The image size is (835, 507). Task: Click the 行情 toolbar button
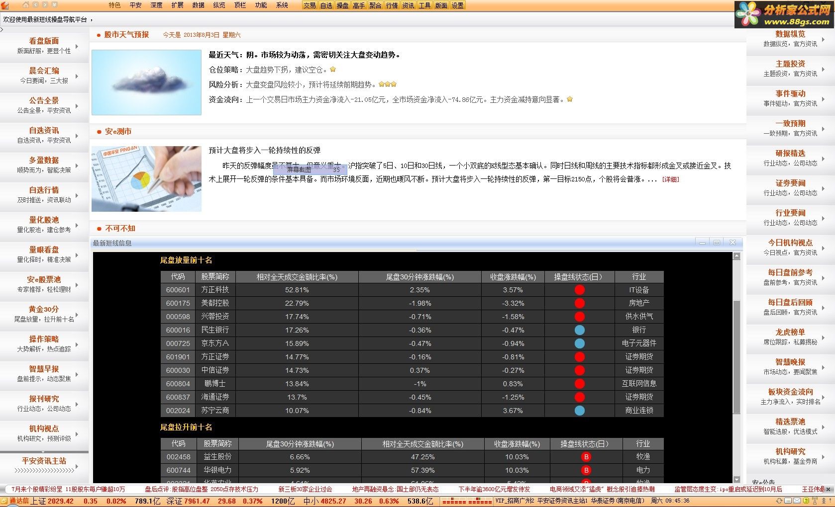392,5
